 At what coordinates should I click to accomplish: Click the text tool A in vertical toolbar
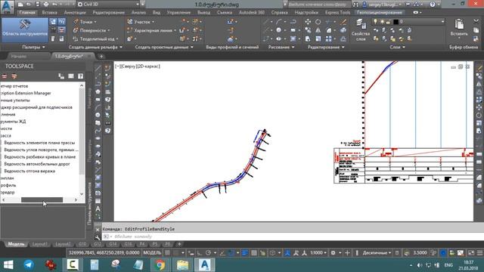98,209
